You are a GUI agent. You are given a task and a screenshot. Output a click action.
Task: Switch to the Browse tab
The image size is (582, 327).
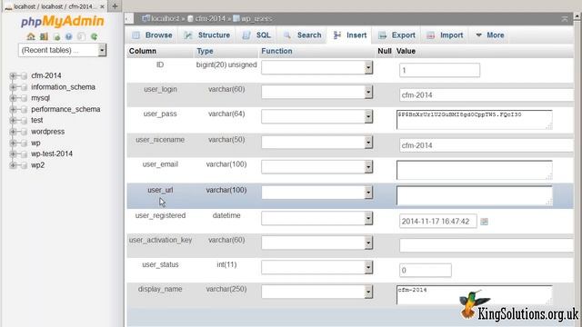click(x=153, y=35)
